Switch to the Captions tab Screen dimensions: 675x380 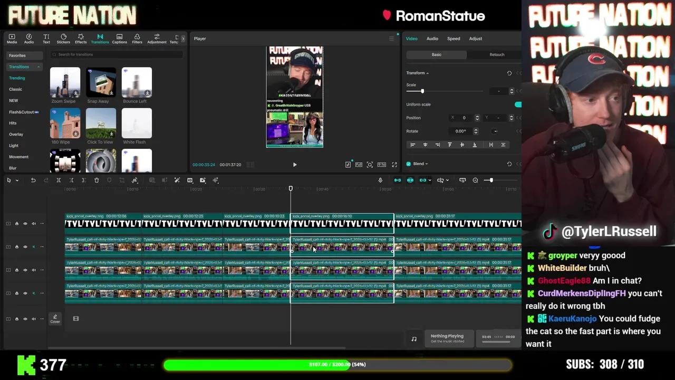119,39
